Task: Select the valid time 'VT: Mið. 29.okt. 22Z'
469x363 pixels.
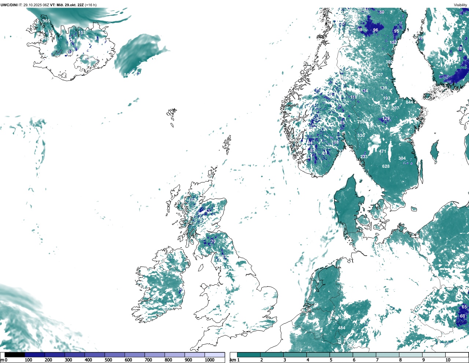Action: point(67,5)
